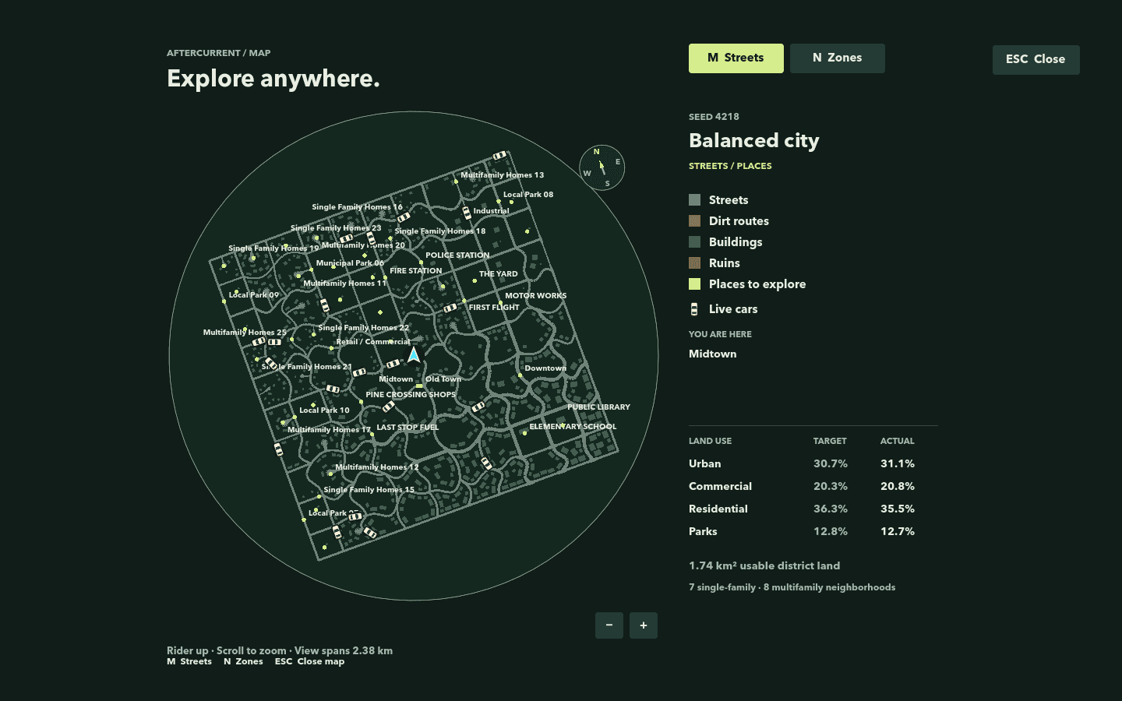Click the Midtown text under YOU ARE HERE
Image resolution: width=1122 pixels, height=701 pixels.
point(712,354)
